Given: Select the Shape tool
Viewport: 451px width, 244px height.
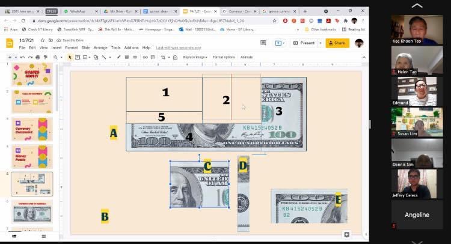Looking at the screenshot, I should (x=96, y=57).
